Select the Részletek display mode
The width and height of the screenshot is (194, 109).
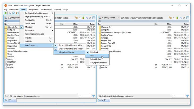pos(97,52)
